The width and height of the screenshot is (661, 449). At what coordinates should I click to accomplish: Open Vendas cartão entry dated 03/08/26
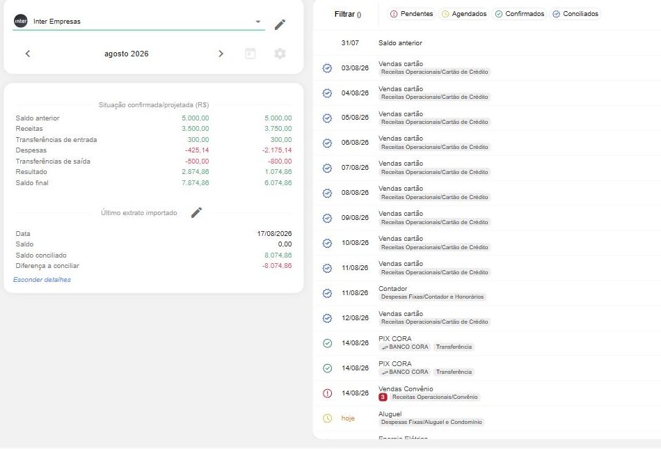click(487, 68)
